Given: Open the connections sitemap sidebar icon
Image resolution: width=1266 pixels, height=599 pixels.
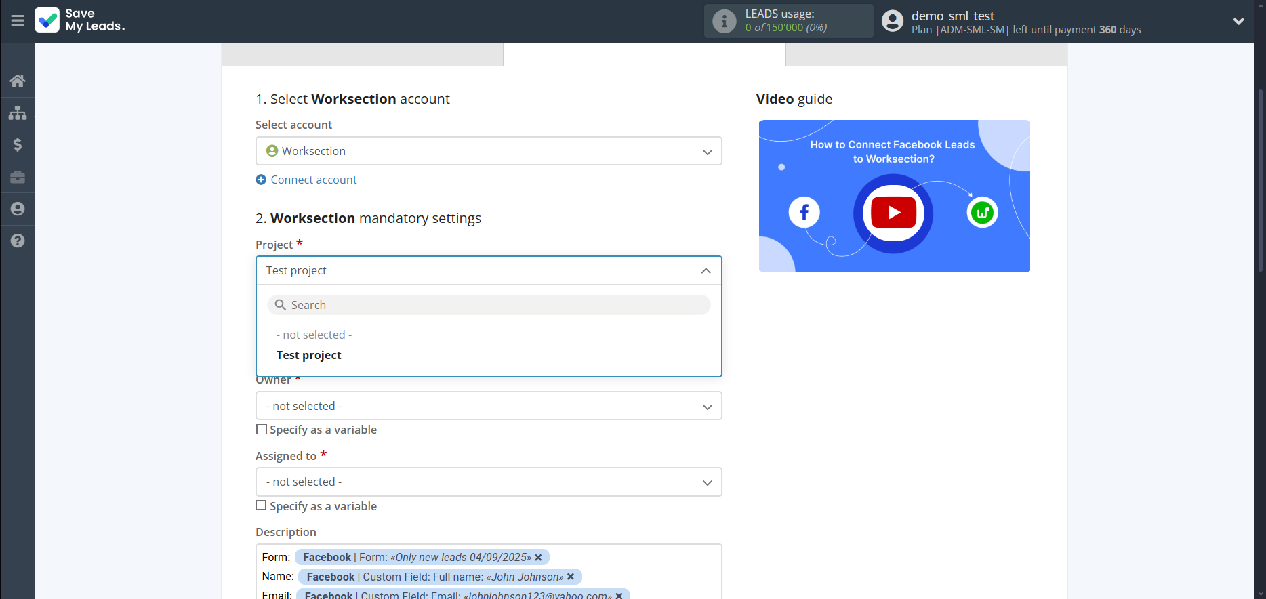Looking at the screenshot, I should pos(18,112).
